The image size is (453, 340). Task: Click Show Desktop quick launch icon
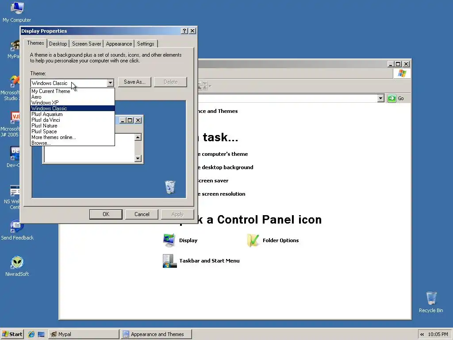coord(41,334)
